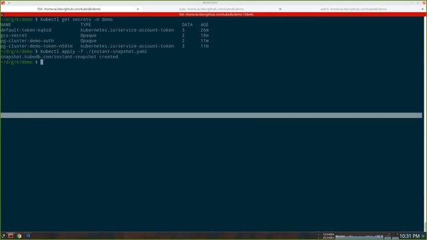
Task: Click the terminal vertical scrollbar
Action: [x=424, y=124]
